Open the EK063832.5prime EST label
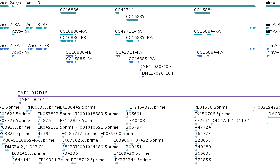 click(x=56, y=114)
